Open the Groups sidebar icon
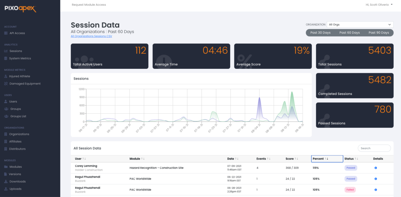Screen dimensions: 401x197 [6, 109]
